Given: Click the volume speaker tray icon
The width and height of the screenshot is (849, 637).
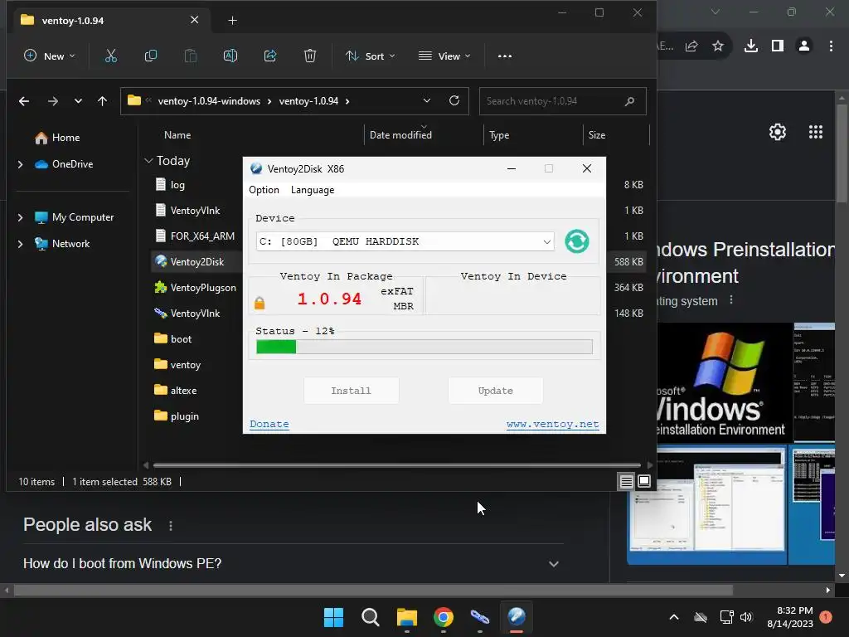Looking at the screenshot, I should click(746, 617).
